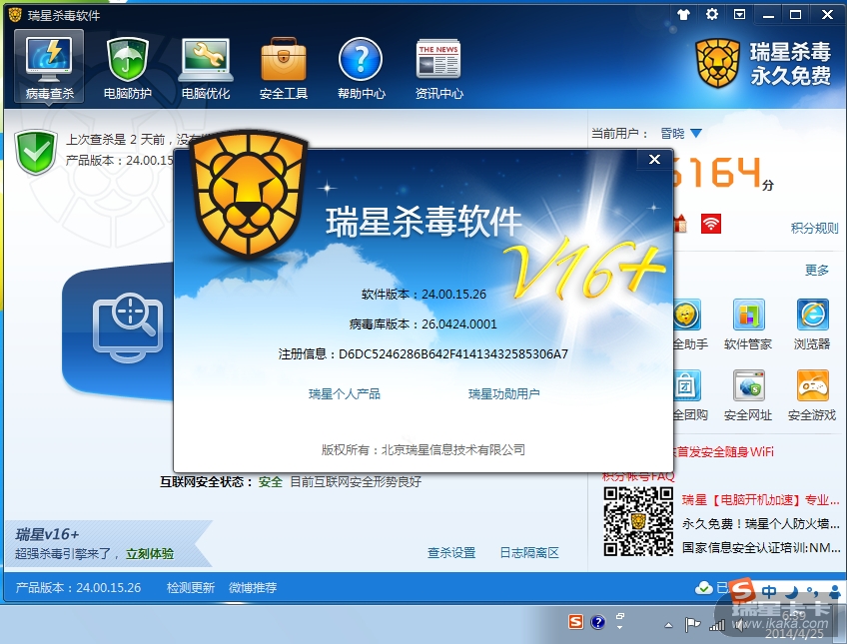The image size is (847, 644).
Task: Click the 首发安全随身WiFi promo link
Action: pyautogui.click(x=724, y=452)
